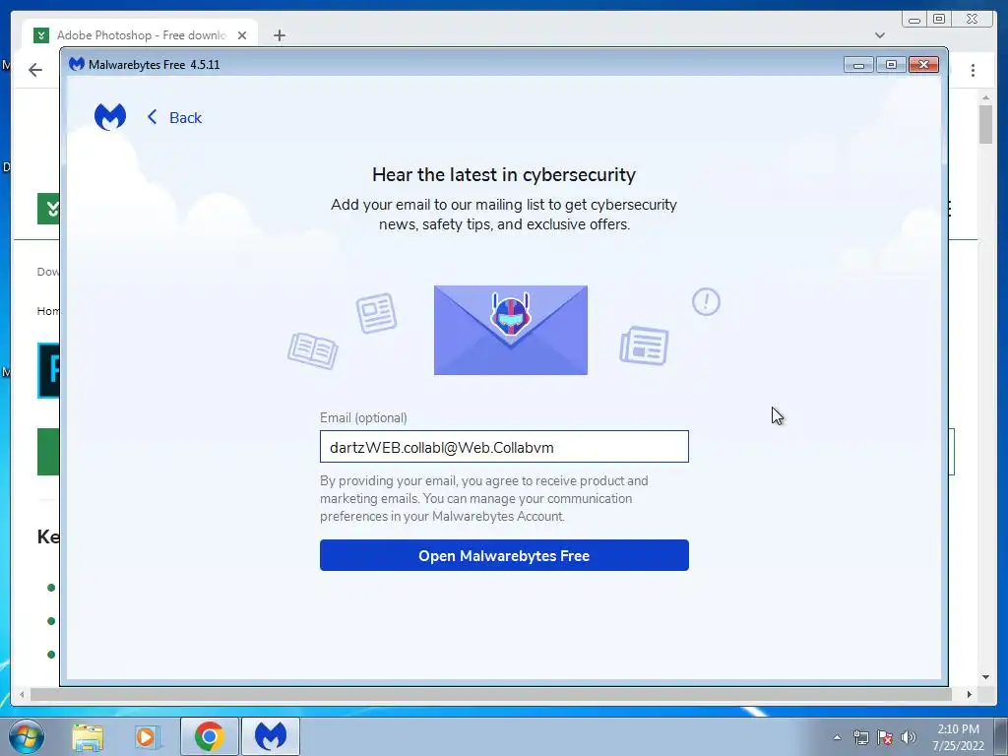Viewport: 1008px width, 756px height.
Task: Expand the browser tab search chevron
Action: coord(880,35)
